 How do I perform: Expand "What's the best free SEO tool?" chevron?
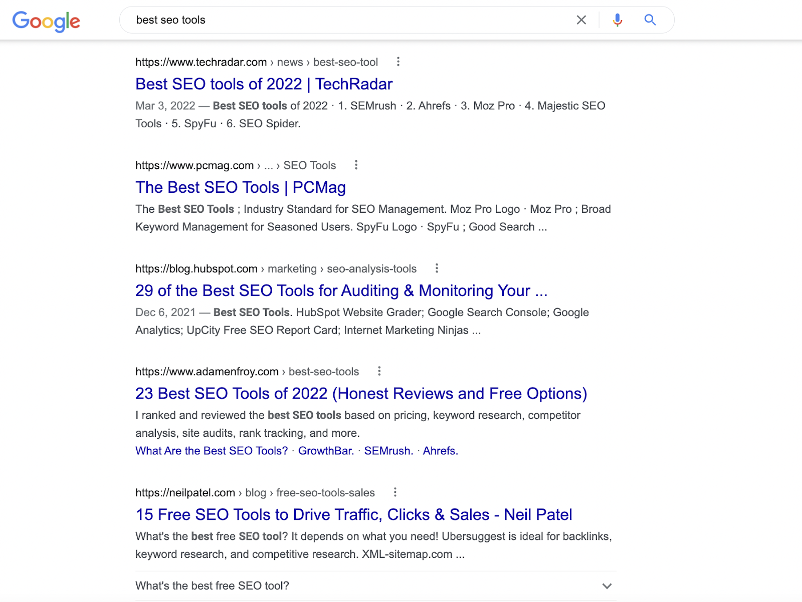click(607, 586)
